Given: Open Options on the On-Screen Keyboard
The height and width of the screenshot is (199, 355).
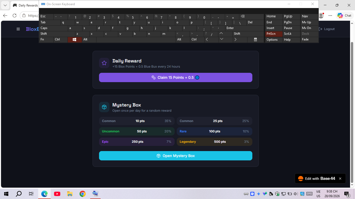Looking at the screenshot, I should (x=274, y=40).
